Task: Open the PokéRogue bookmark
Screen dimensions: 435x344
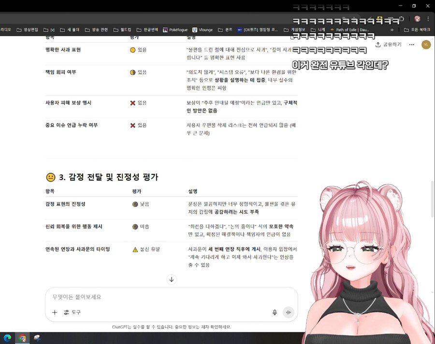Action: 174,29
